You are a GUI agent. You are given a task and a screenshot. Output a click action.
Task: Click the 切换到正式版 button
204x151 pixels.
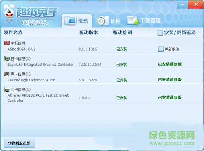[19, 143]
